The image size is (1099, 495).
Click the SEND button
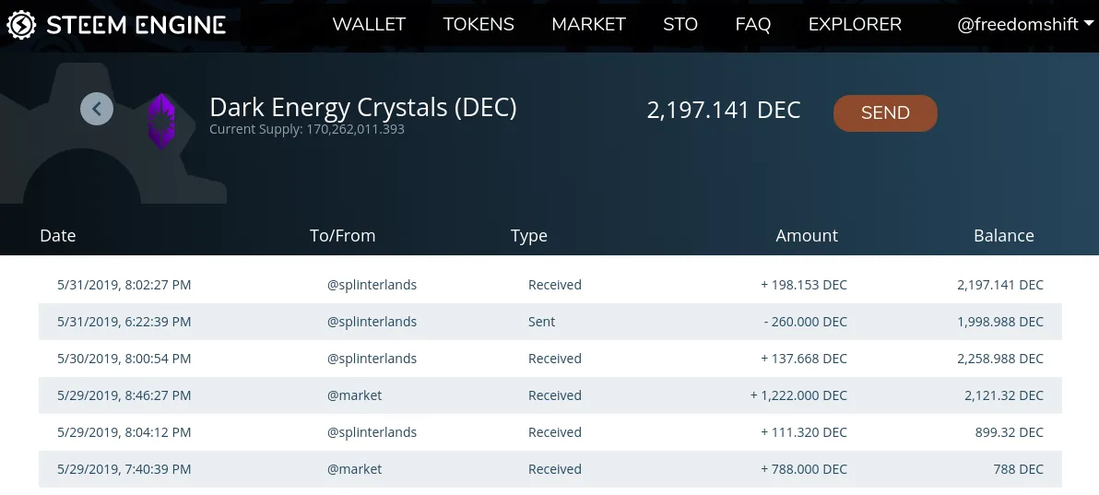tap(885, 112)
